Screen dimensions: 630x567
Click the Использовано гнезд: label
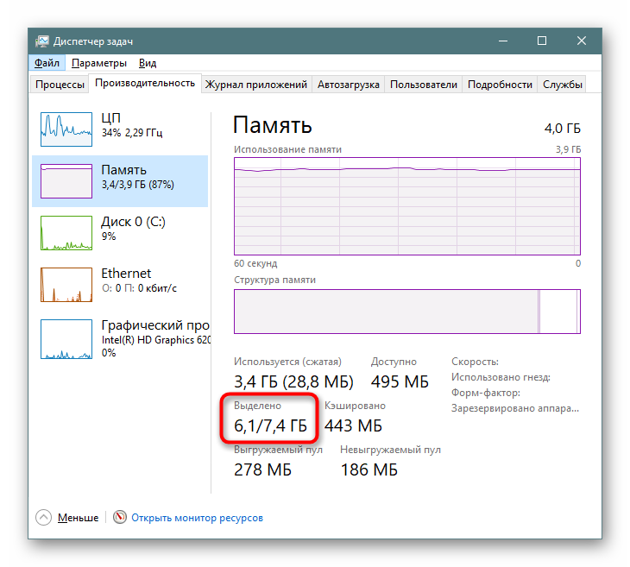pos(501,377)
